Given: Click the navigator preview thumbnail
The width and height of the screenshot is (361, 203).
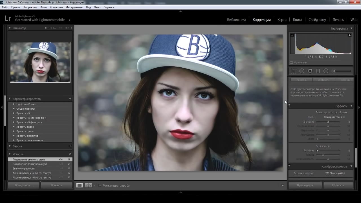Looking at the screenshot, I should [40, 62].
